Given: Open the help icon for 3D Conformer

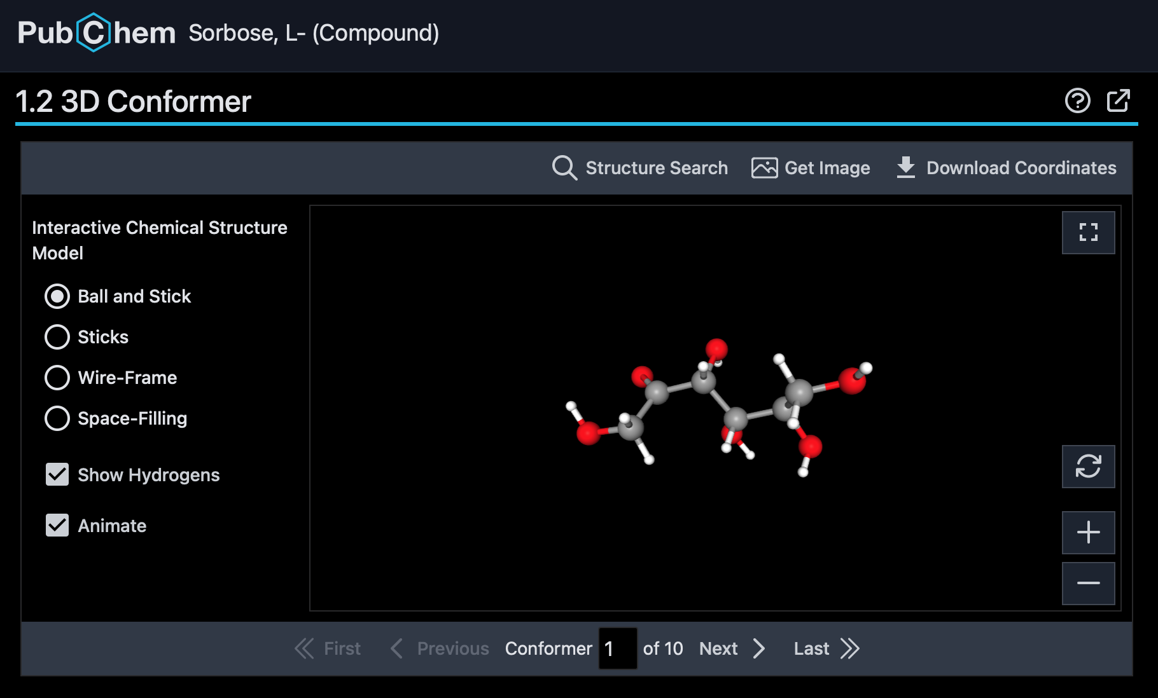Looking at the screenshot, I should pyautogui.click(x=1077, y=102).
